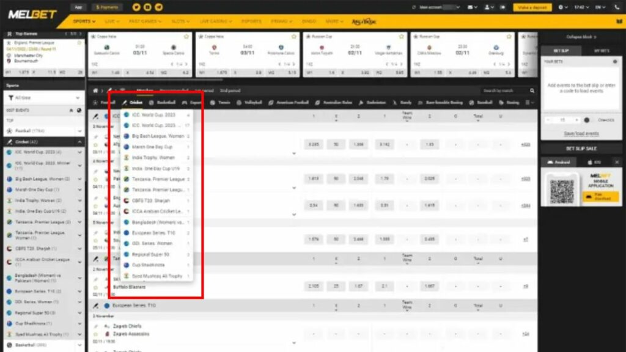
Task: Click Collapse block link
Action: (581, 37)
